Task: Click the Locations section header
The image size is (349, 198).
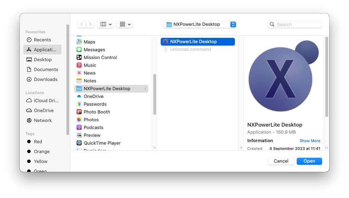Action: (x=35, y=93)
